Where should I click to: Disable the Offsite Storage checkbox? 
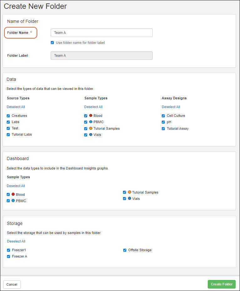(125, 250)
